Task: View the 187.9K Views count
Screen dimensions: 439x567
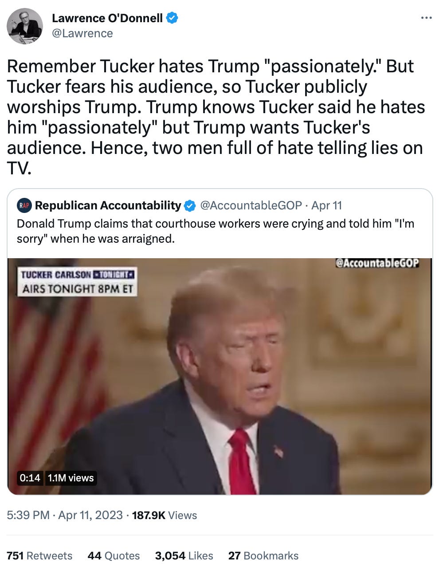Action: tap(165, 515)
